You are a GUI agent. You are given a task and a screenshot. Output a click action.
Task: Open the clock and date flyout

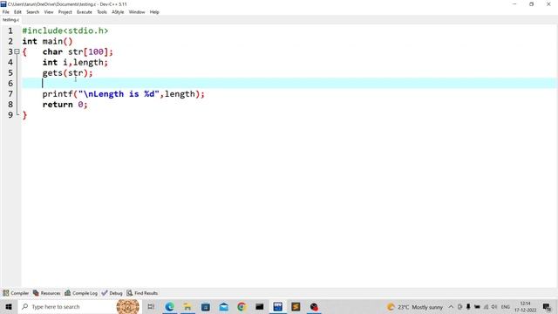click(x=525, y=306)
